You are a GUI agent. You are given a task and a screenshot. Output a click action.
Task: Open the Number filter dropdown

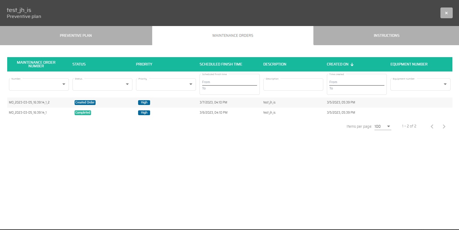(x=64, y=84)
